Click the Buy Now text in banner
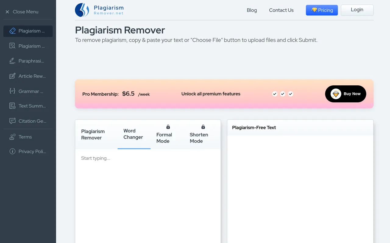 [x=352, y=94]
